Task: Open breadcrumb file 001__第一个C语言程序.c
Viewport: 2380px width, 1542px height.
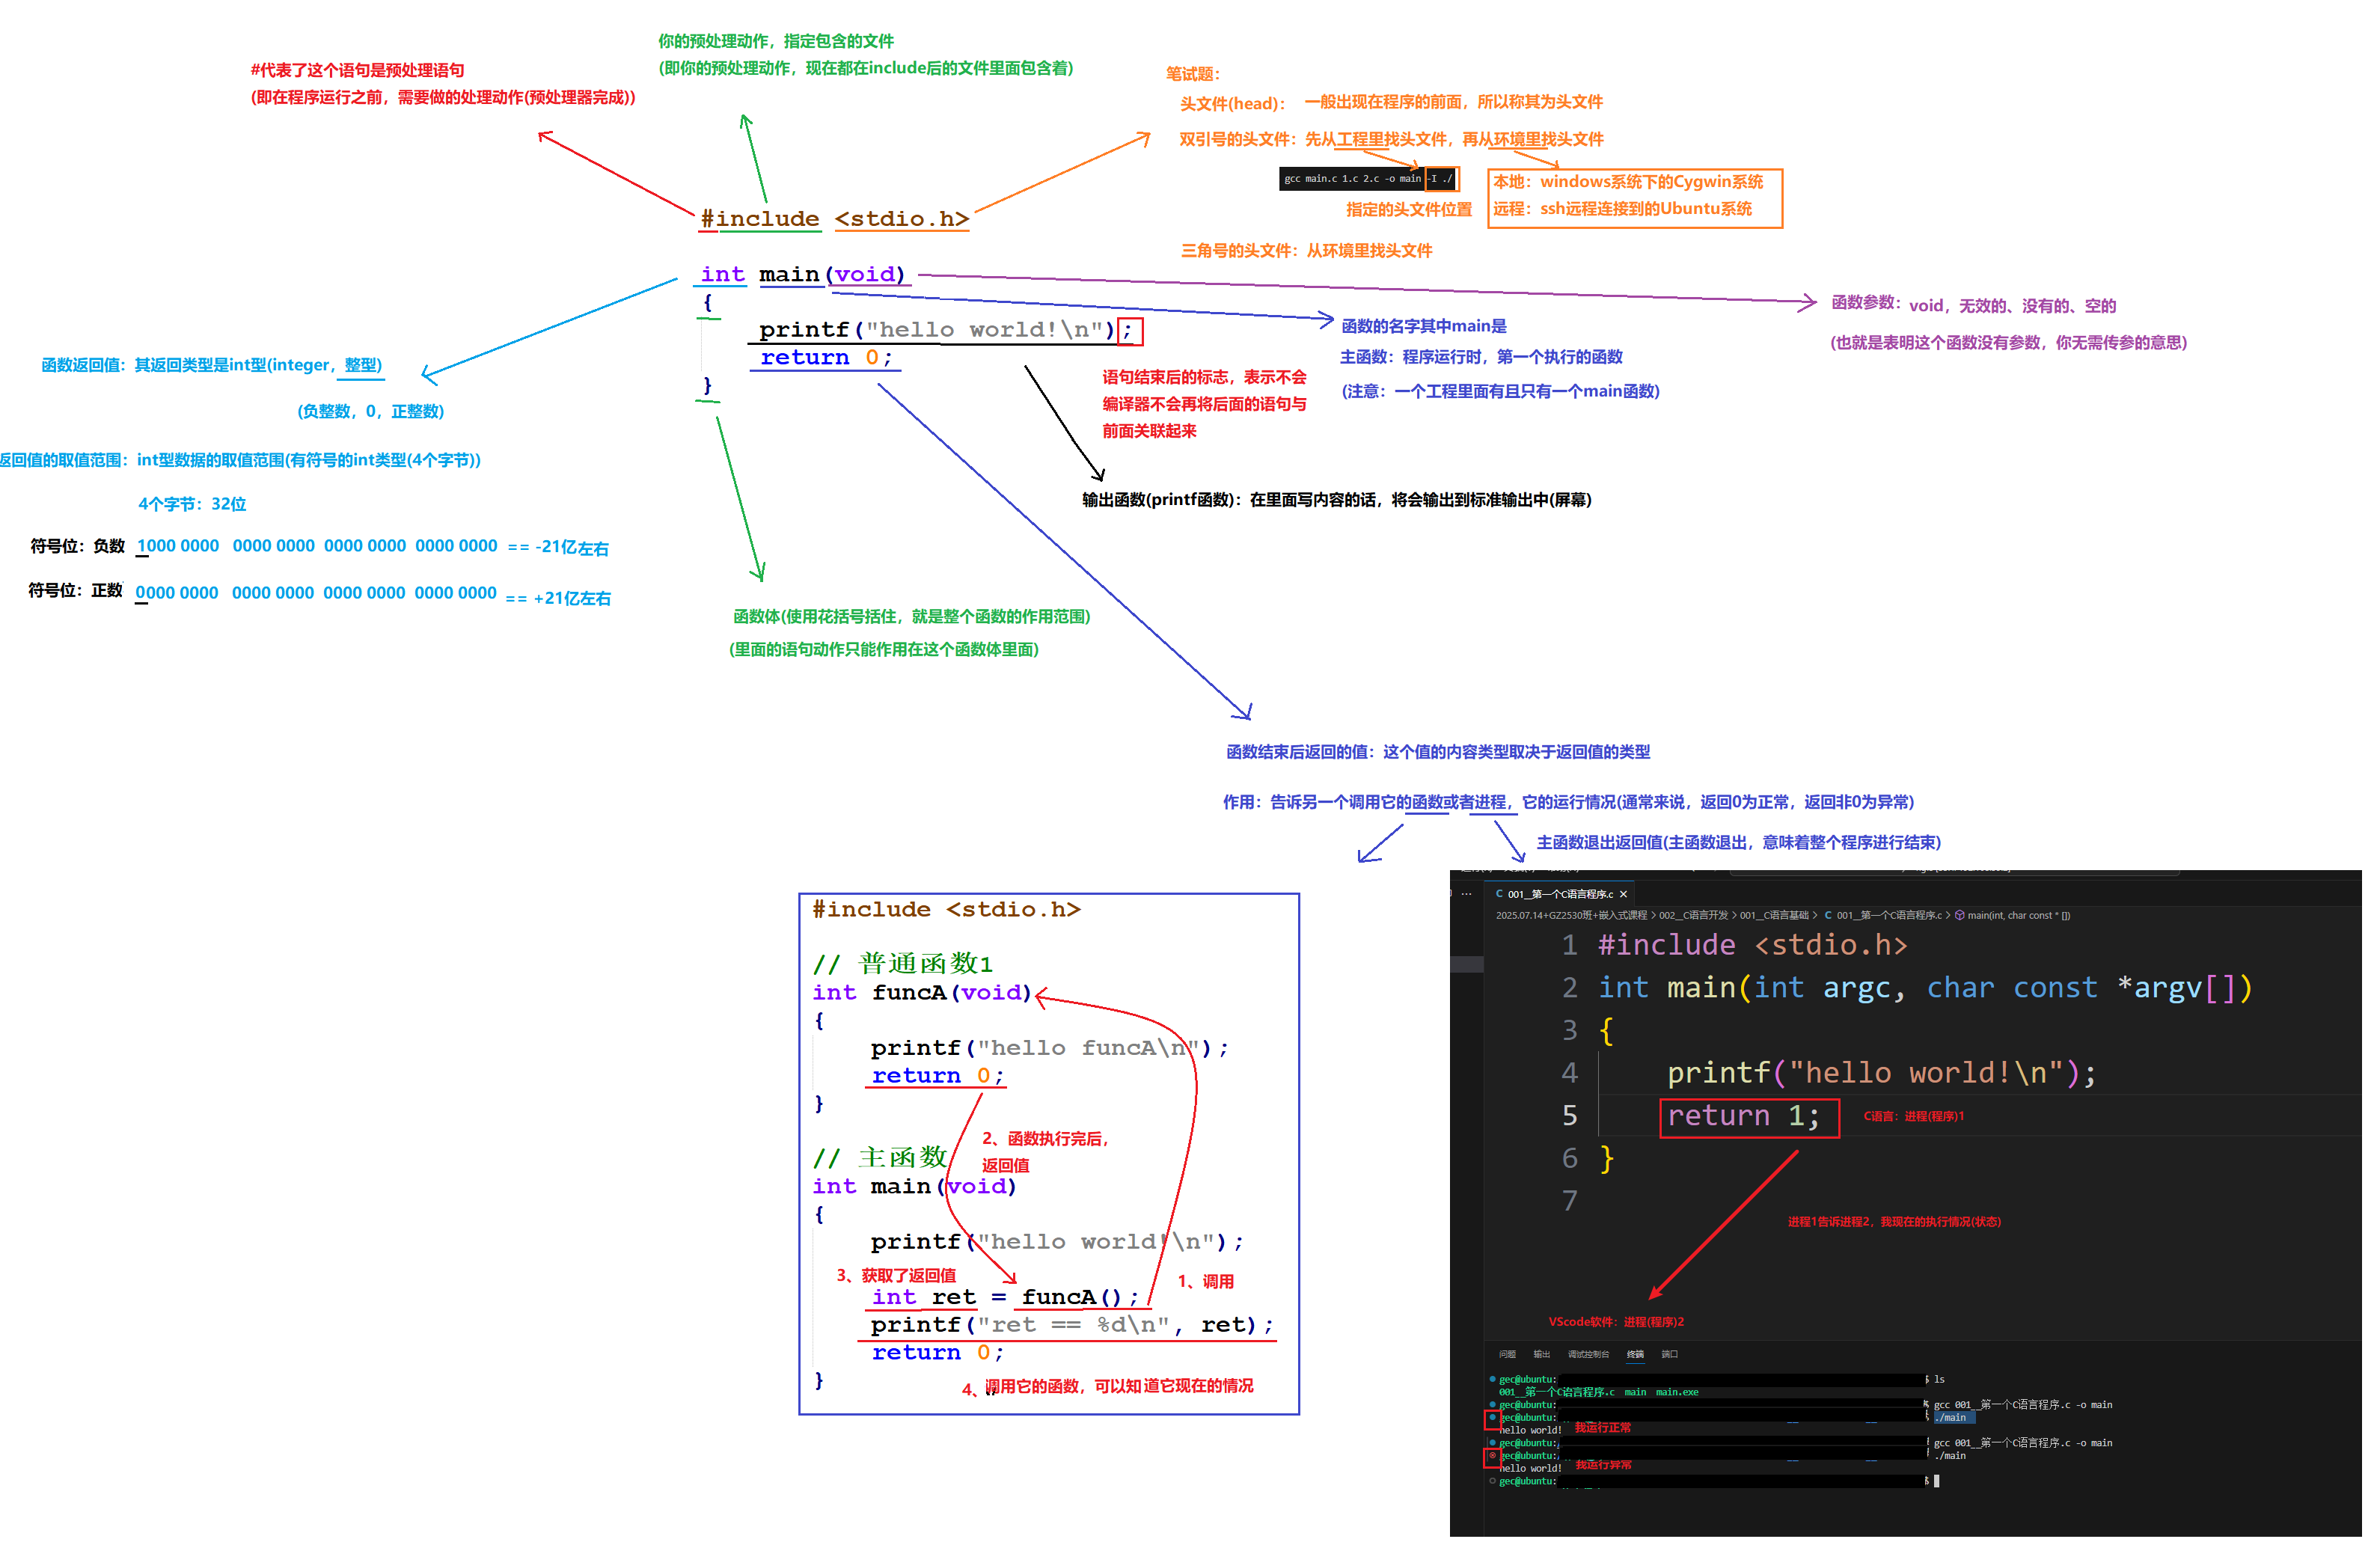Action: point(1883,915)
